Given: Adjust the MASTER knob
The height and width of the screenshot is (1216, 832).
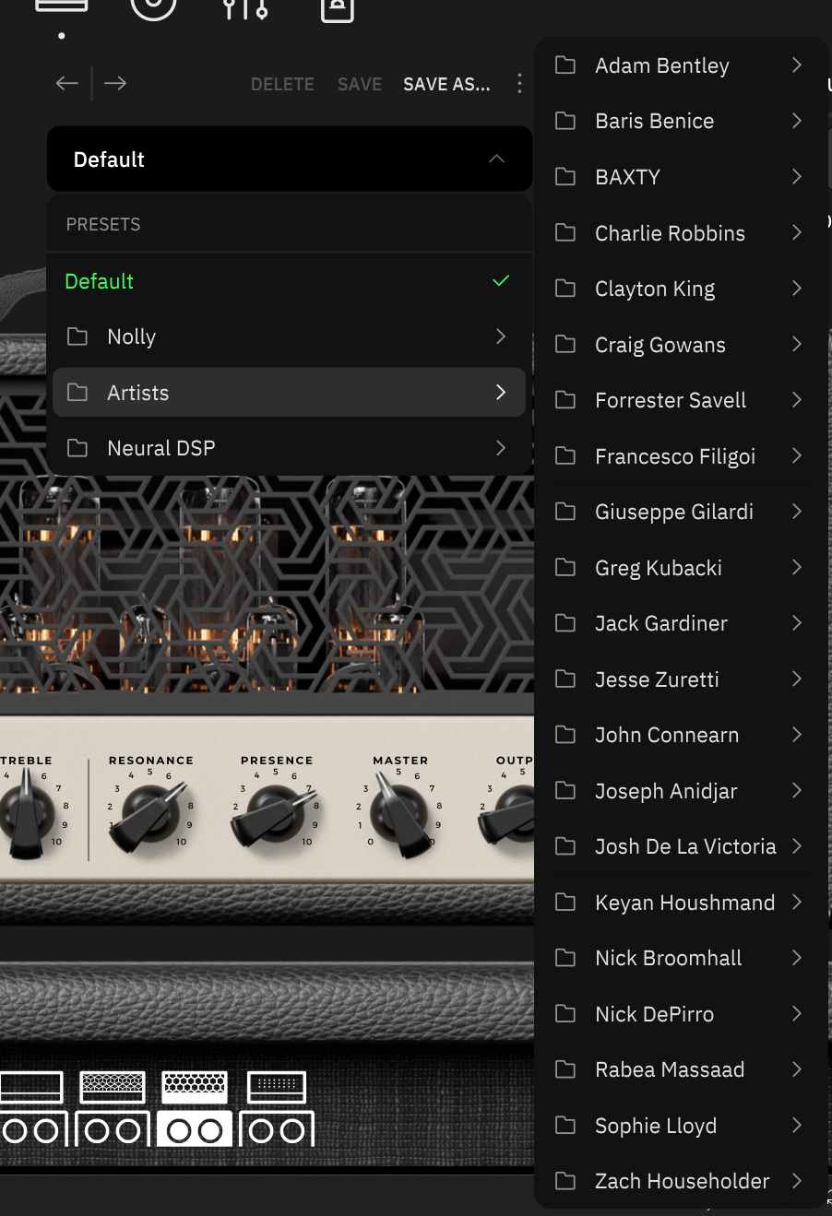Looking at the screenshot, I should click(x=400, y=815).
